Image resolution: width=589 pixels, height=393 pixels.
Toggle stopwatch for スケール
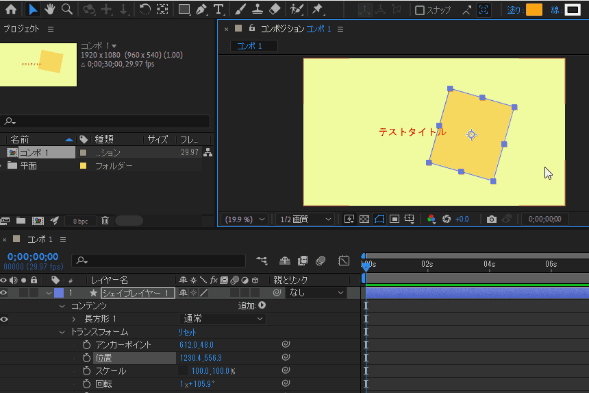point(86,371)
